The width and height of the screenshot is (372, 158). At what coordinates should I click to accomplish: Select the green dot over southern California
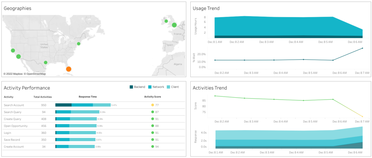18,56
